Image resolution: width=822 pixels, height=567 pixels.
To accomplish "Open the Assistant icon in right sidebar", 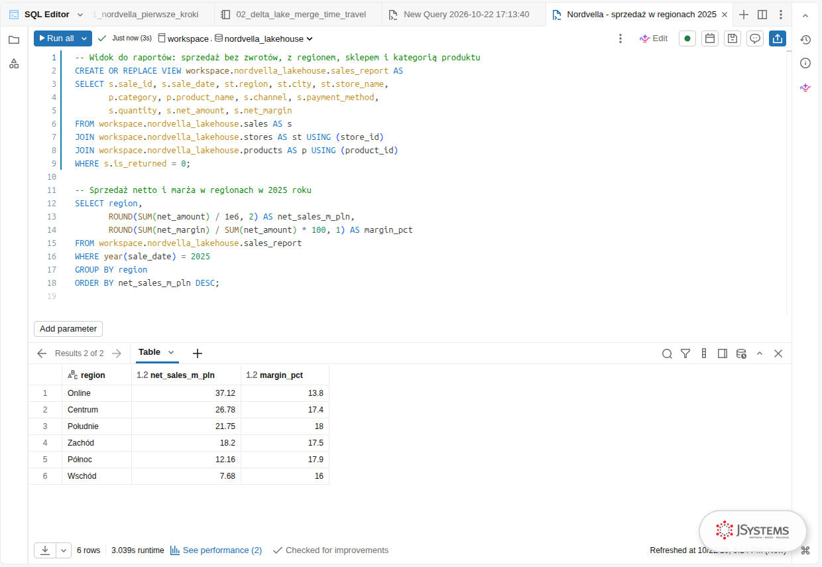I will 805,87.
